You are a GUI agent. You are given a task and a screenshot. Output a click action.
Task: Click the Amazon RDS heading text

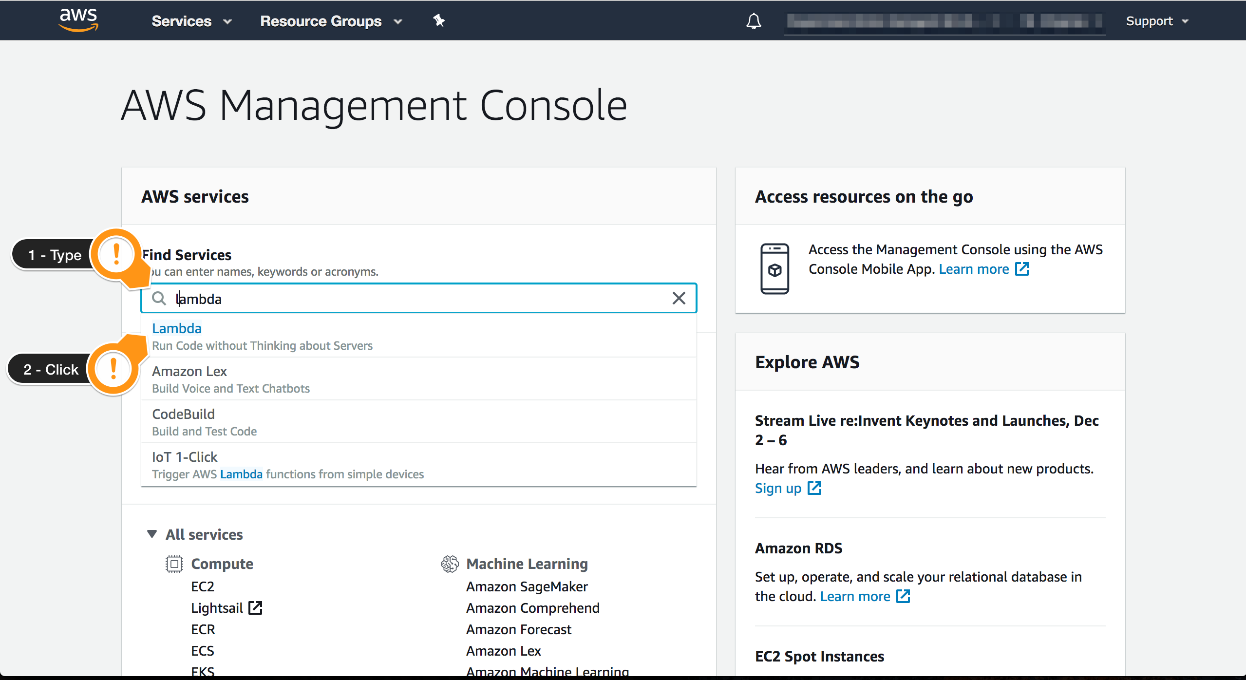(x=798, y=548)
